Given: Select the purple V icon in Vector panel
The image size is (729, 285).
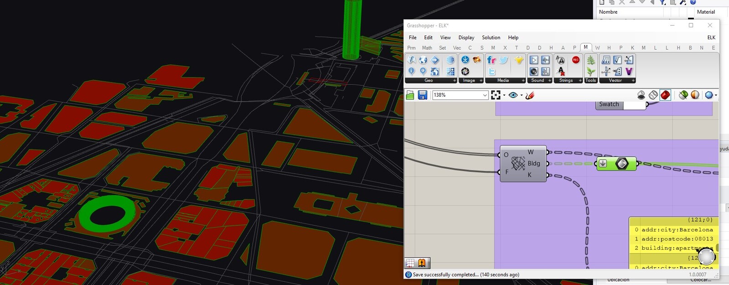Looking at the screenshot, I should [x=629, y=72].
